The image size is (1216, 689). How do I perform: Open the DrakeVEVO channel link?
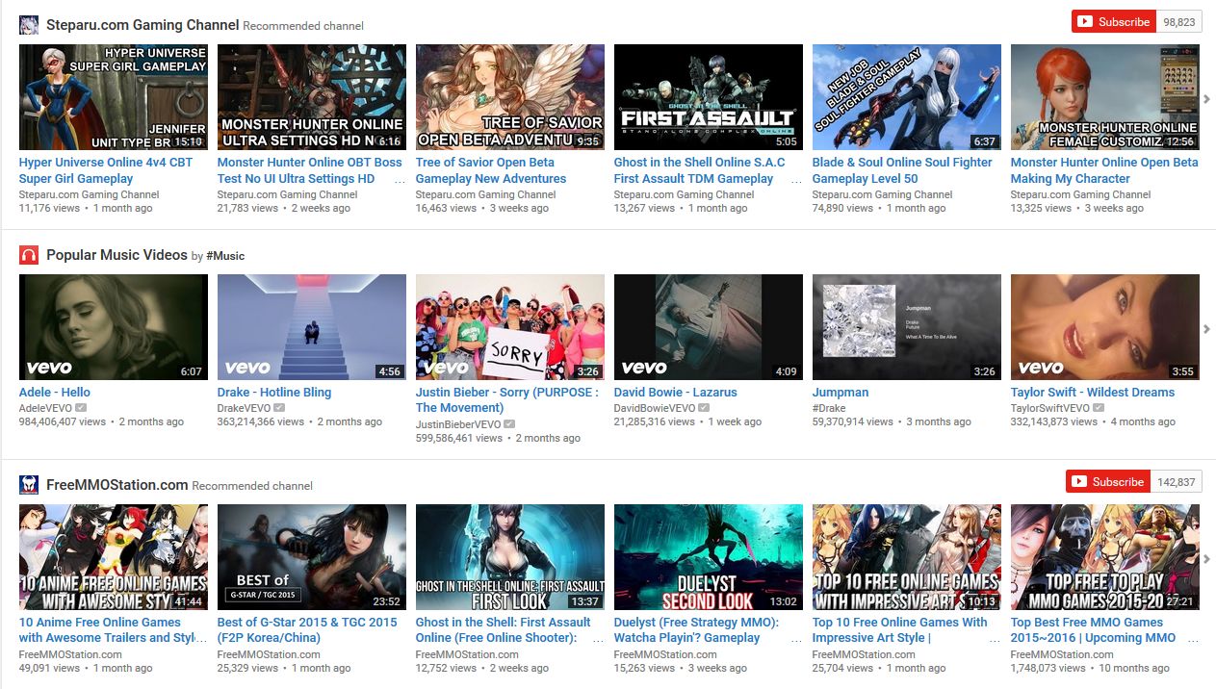(x=244, y=408)
